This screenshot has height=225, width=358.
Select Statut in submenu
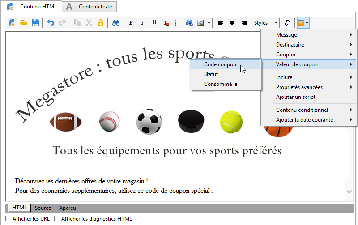tap(225, 74)
